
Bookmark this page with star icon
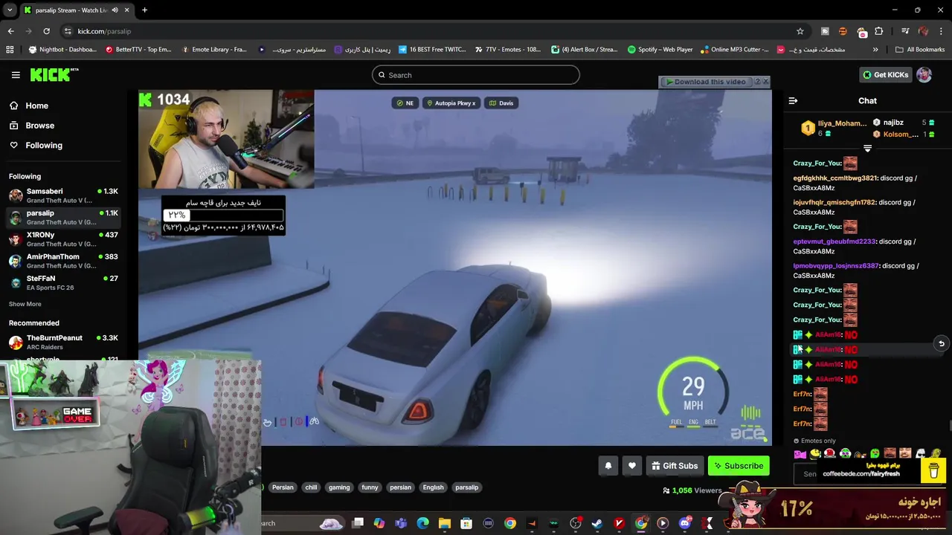coord(800,31)
